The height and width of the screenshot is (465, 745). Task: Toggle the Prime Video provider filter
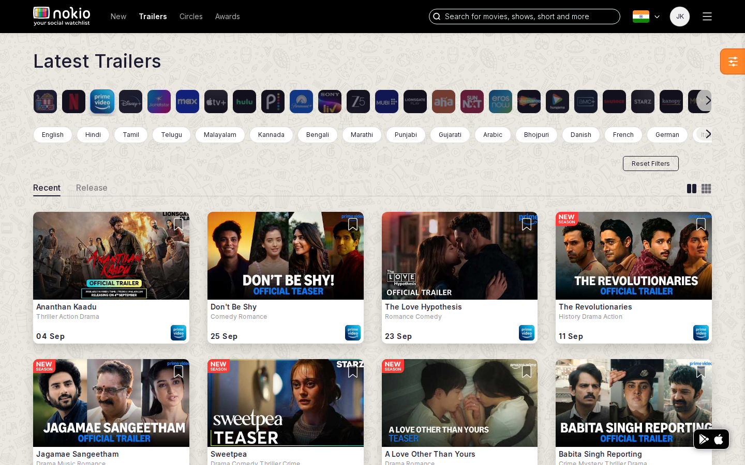pyautogui.click(x=102, y=102)
